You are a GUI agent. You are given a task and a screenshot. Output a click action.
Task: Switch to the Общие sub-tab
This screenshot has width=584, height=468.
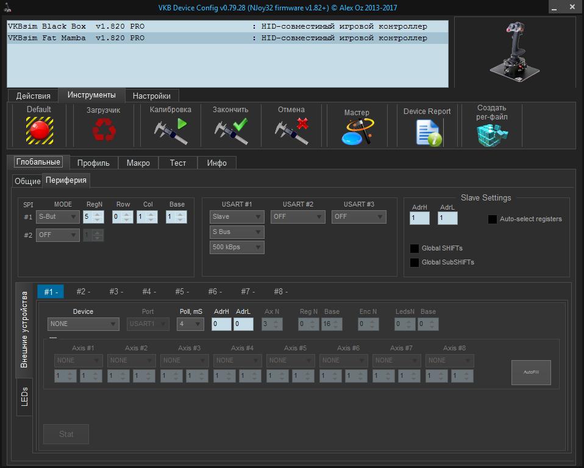click(27, 181)
